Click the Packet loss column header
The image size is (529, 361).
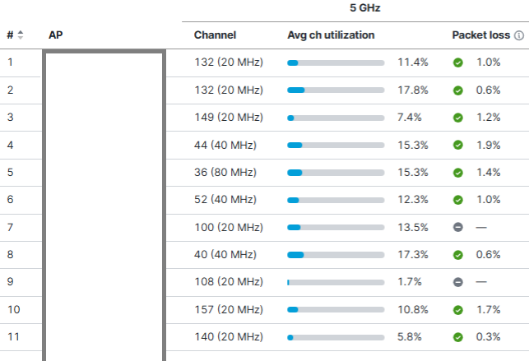481,35
